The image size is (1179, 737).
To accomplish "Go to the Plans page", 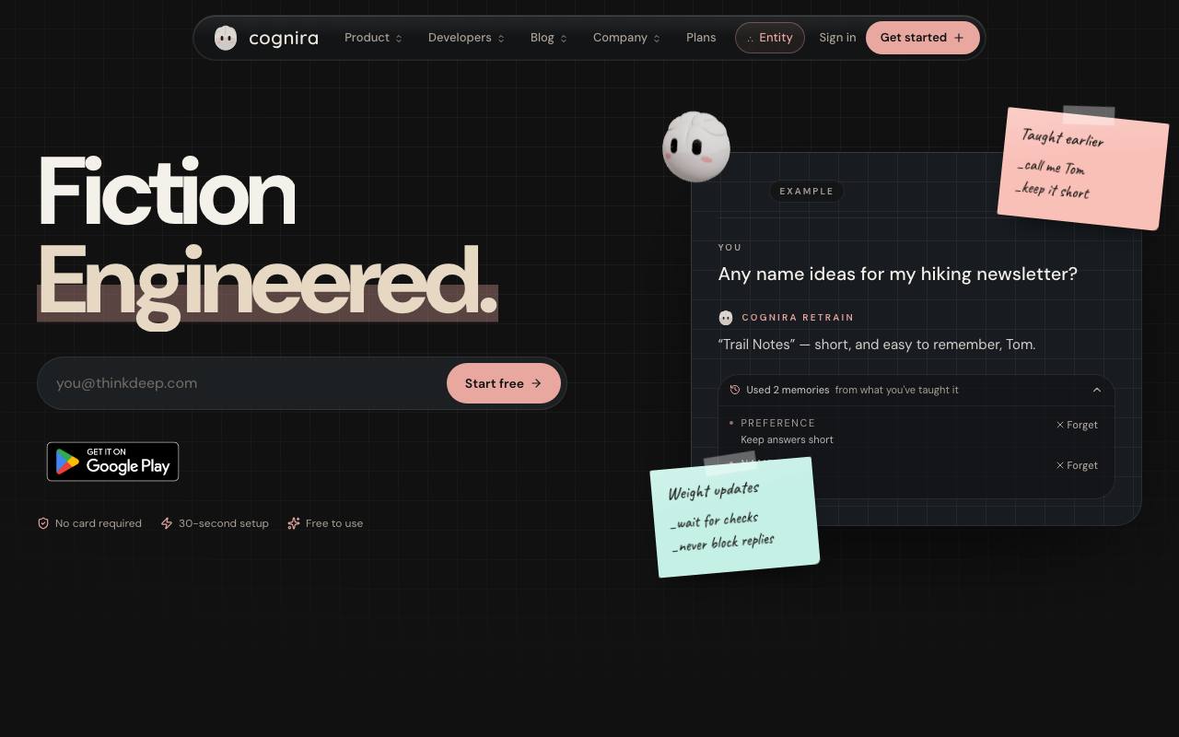I will [701, 38].
